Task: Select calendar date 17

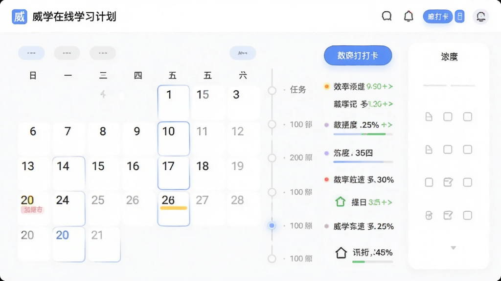Action: click(x=174, y=173)
